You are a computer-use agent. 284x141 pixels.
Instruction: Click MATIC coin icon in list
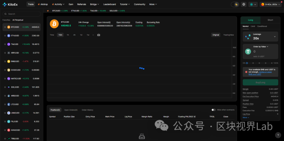point(9,78)
